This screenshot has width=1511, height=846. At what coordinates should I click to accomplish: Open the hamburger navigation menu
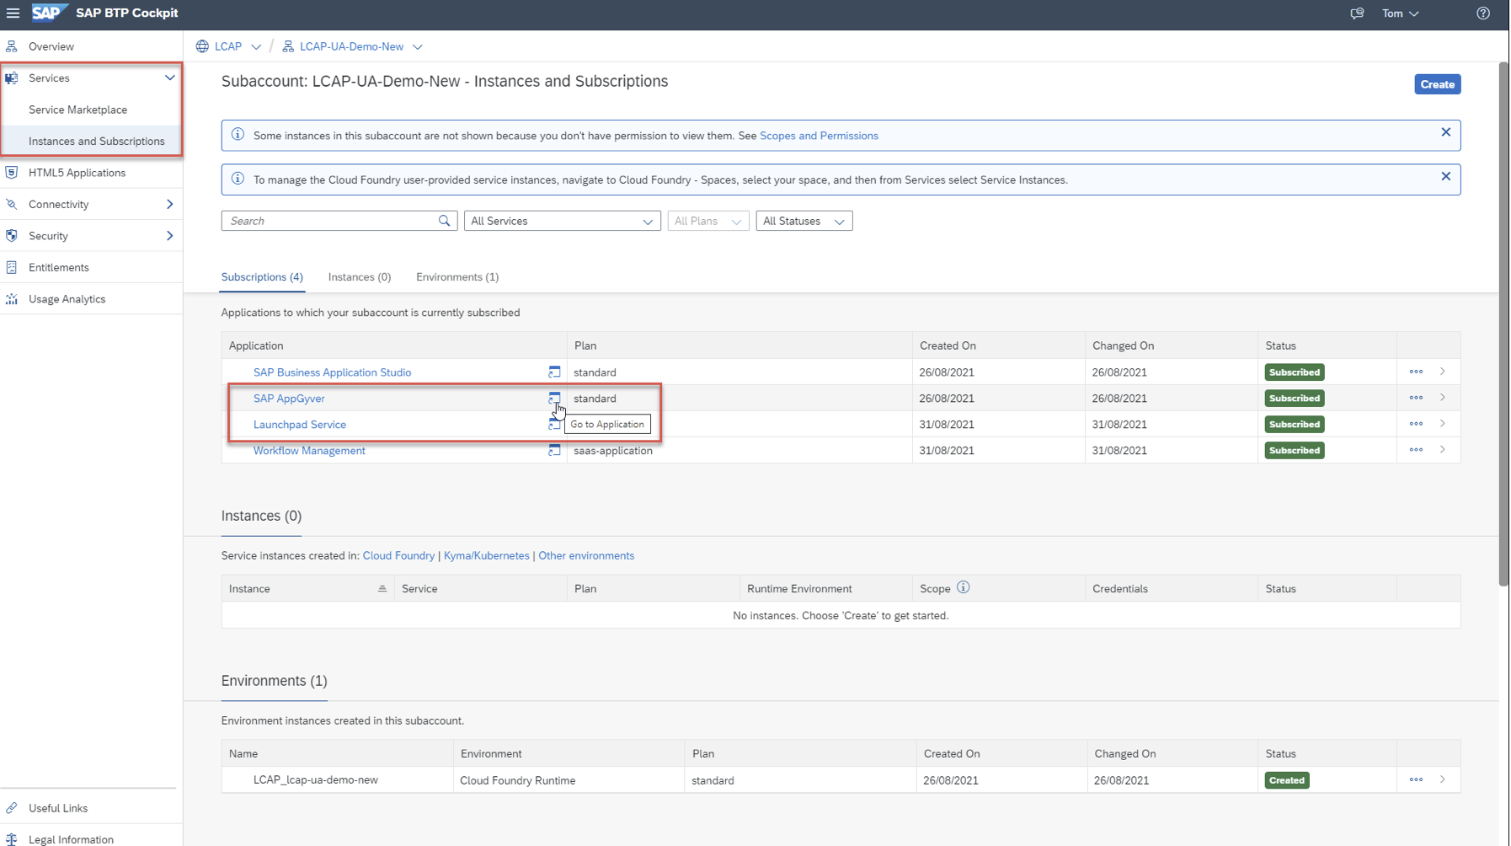coord(13,13)
